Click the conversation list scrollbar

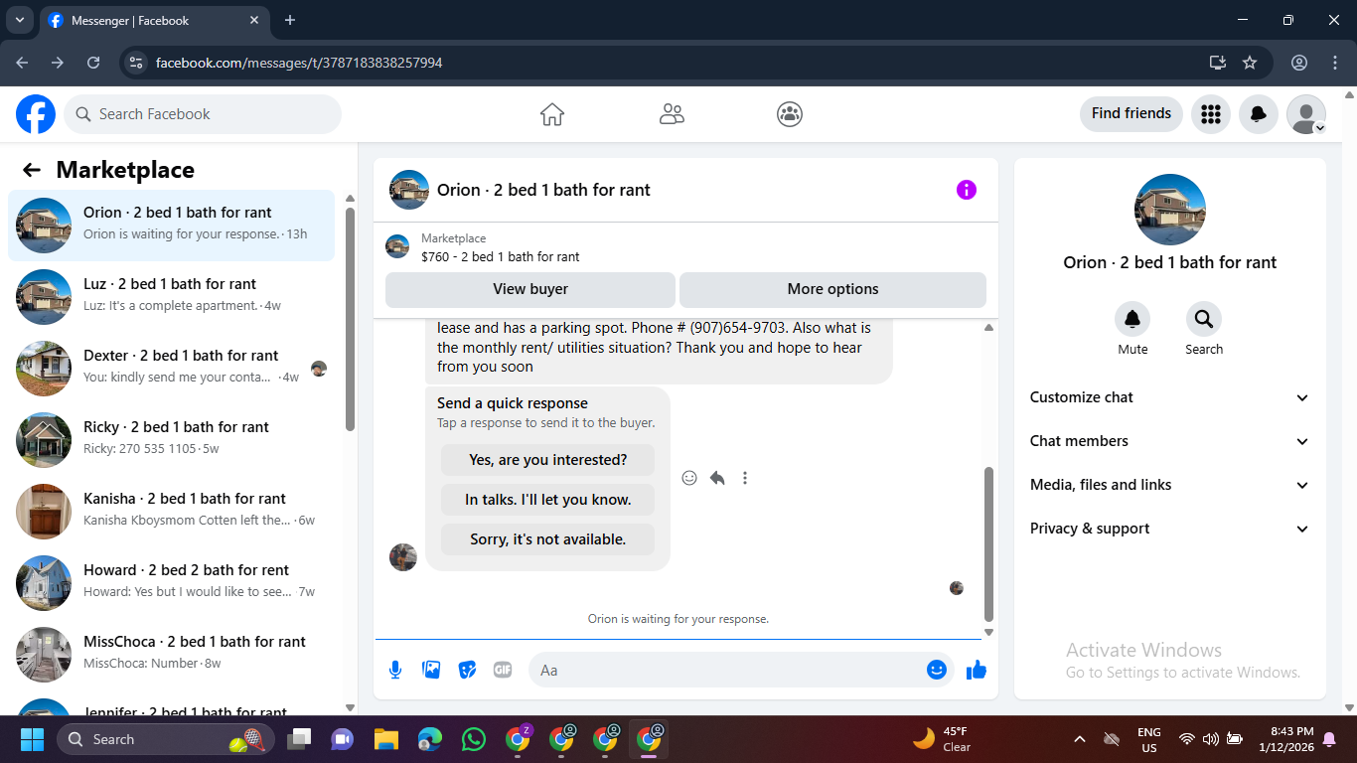350,318
